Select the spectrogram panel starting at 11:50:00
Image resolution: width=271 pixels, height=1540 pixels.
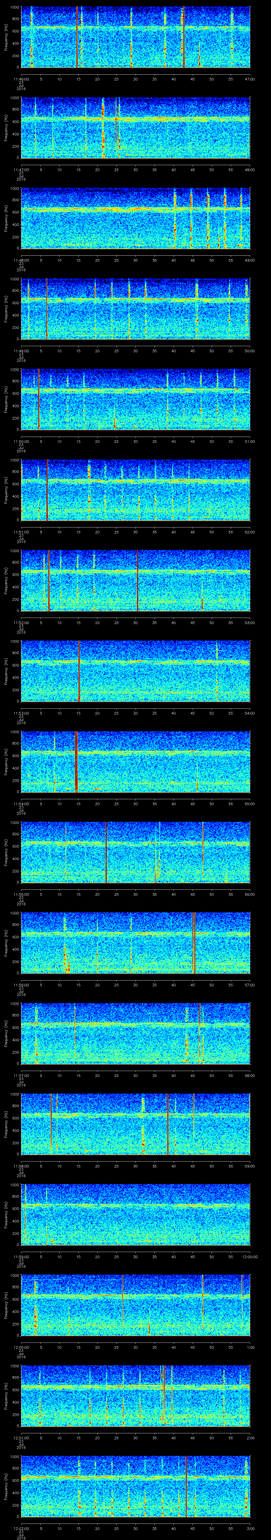tap(135, 399)
